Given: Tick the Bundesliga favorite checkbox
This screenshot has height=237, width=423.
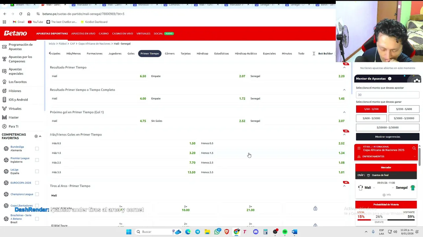Looking at the screenshot, I should 37,149.
